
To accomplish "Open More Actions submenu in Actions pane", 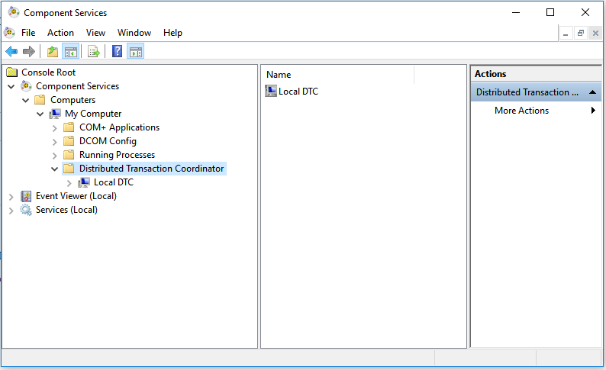I will tap(522, 111).
